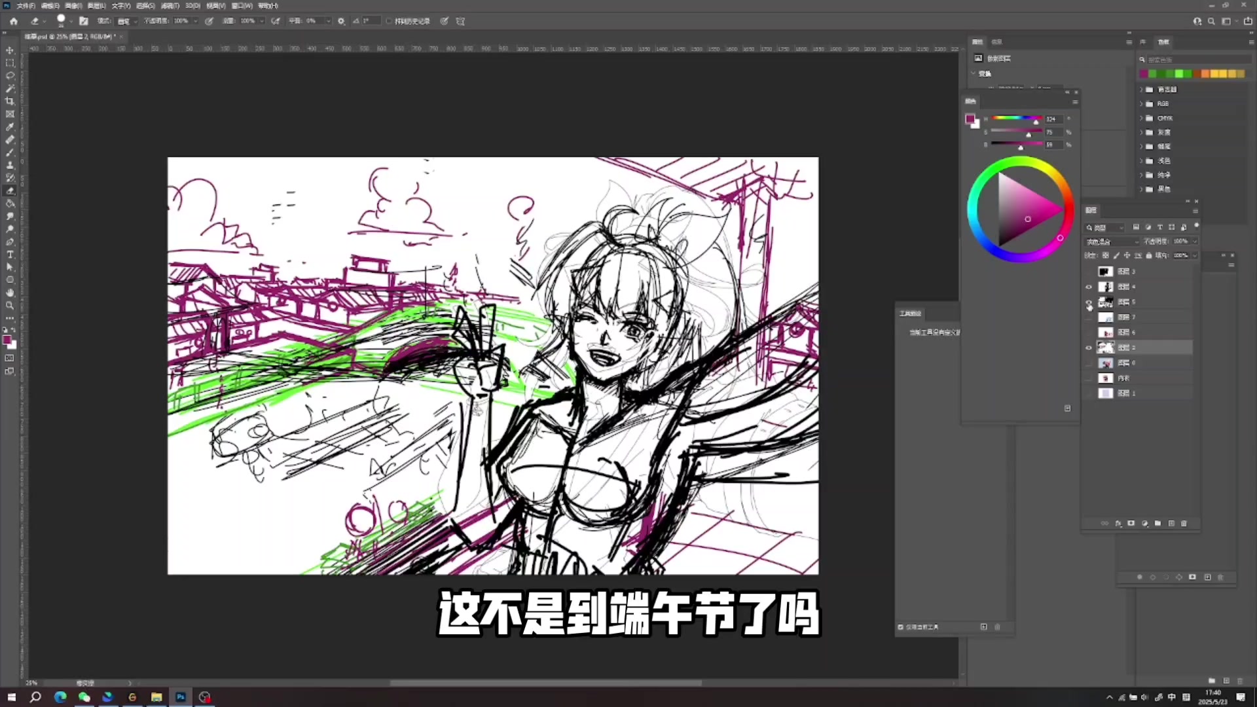
Task: Open smoothing options gear icon
Action: point(341,21)
